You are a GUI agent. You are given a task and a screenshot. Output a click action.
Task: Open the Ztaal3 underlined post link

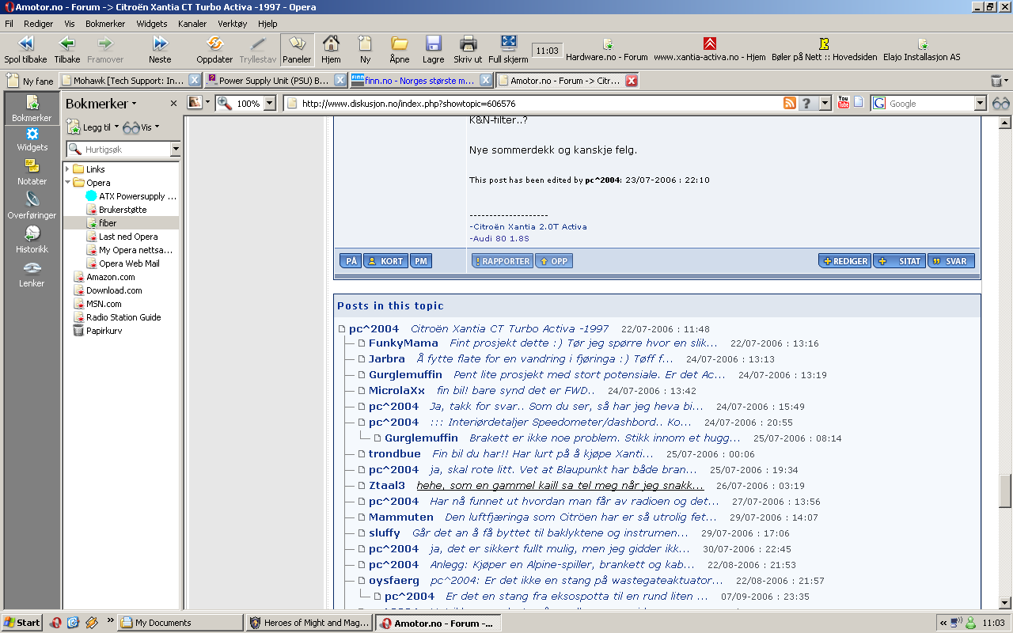click(x=560, y=486)
